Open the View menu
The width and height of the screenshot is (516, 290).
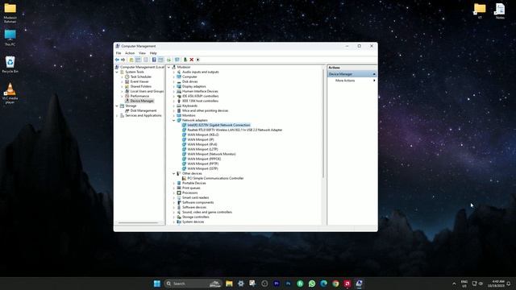[142, 53]
